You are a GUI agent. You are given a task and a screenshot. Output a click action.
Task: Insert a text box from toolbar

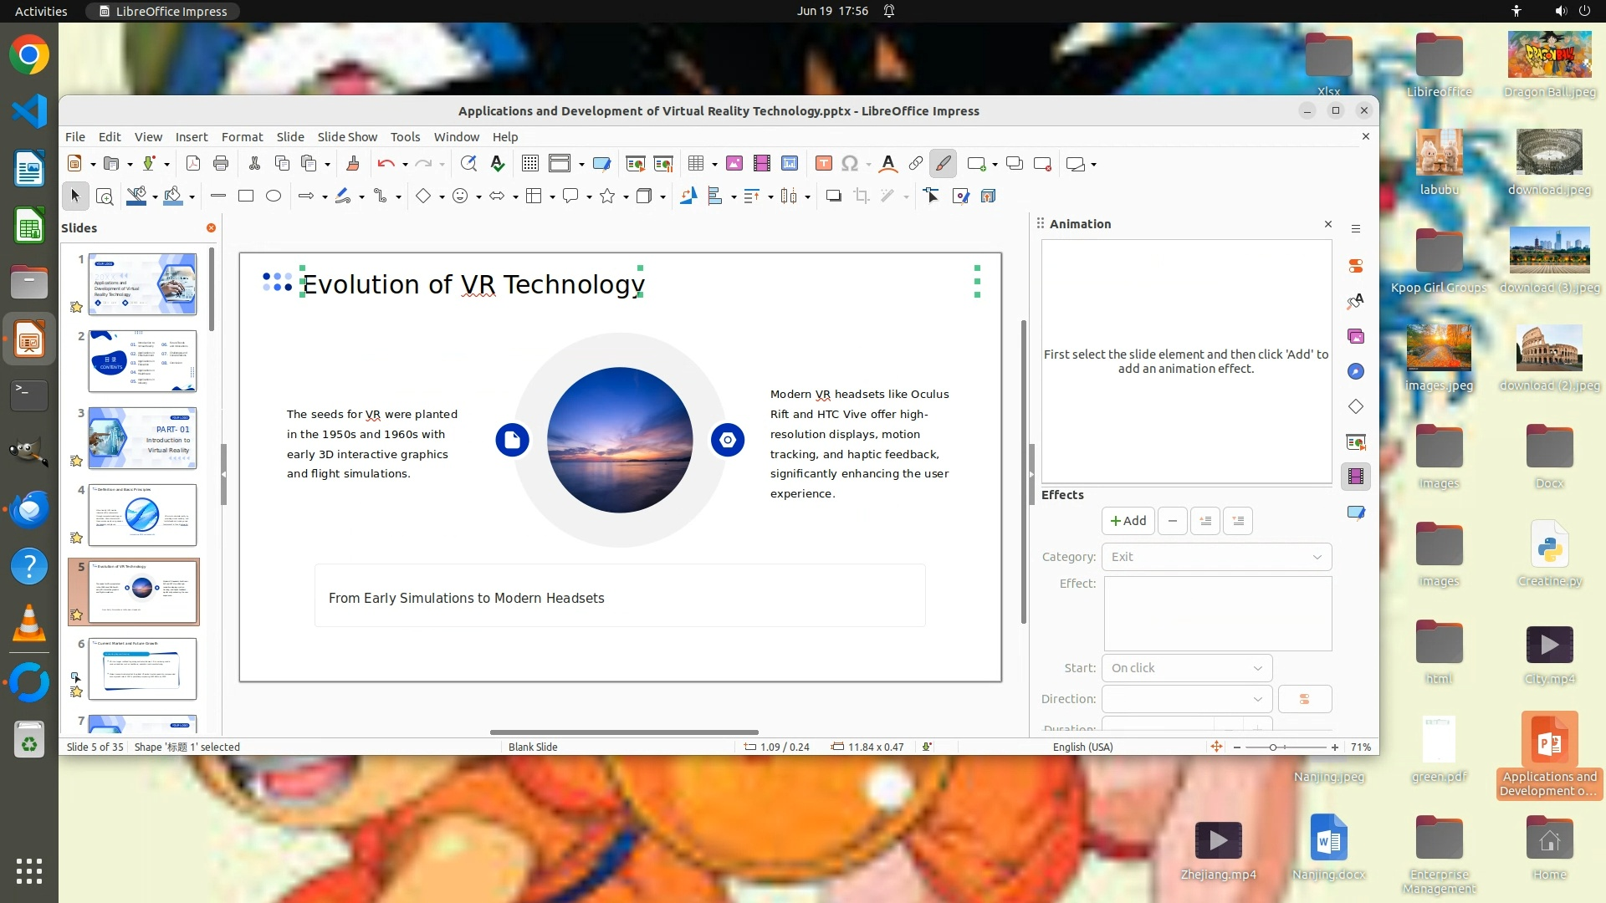coord(823,164)
